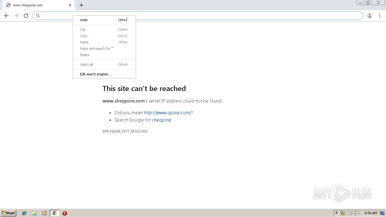The width and height of the screenshot is (386, 217).
Task: Focus the address bar field
Action: click(198, 16)
